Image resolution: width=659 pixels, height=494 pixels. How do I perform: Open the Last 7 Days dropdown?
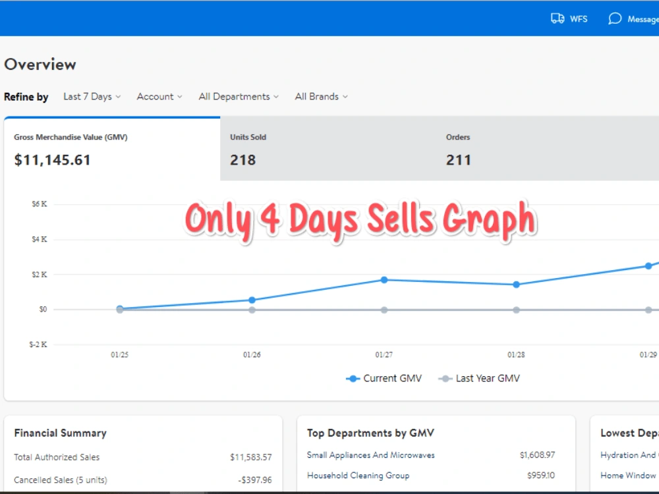[x=92, y=97]
